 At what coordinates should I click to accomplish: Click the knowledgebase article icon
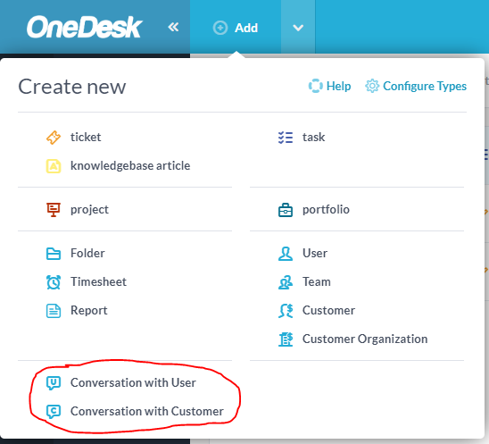click(x=54, y=166)
